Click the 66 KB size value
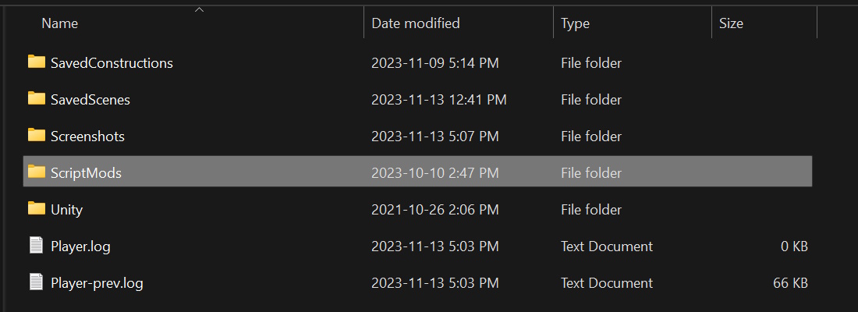Screen dimensions: 858x312 coord(790,283)
